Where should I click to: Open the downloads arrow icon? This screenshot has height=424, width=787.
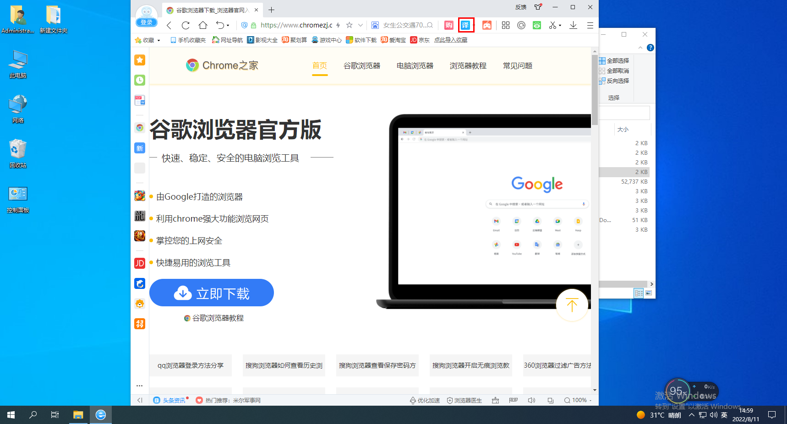573,25
